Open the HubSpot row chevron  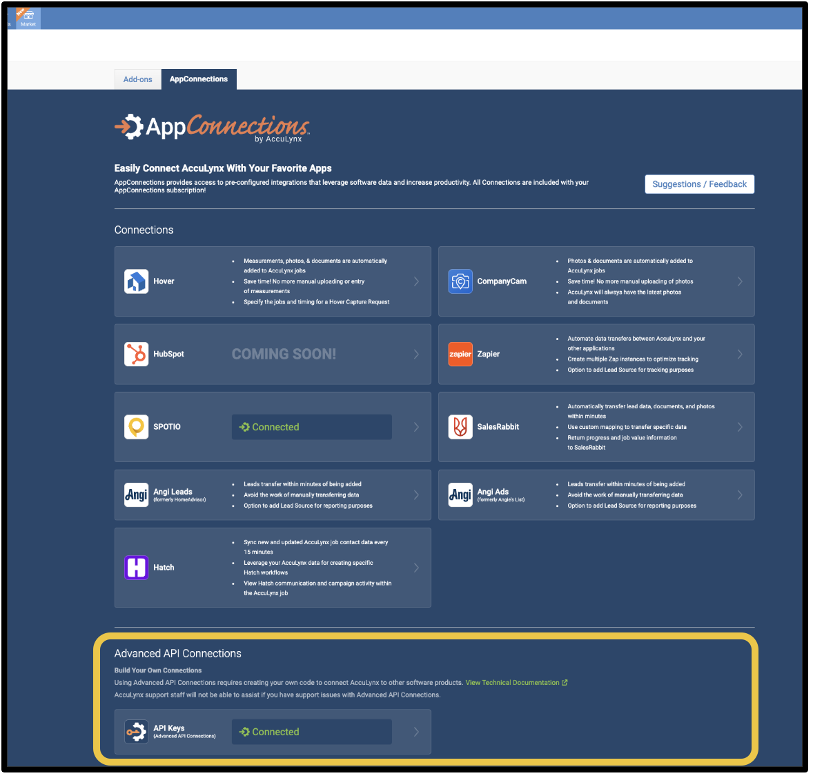418,356
